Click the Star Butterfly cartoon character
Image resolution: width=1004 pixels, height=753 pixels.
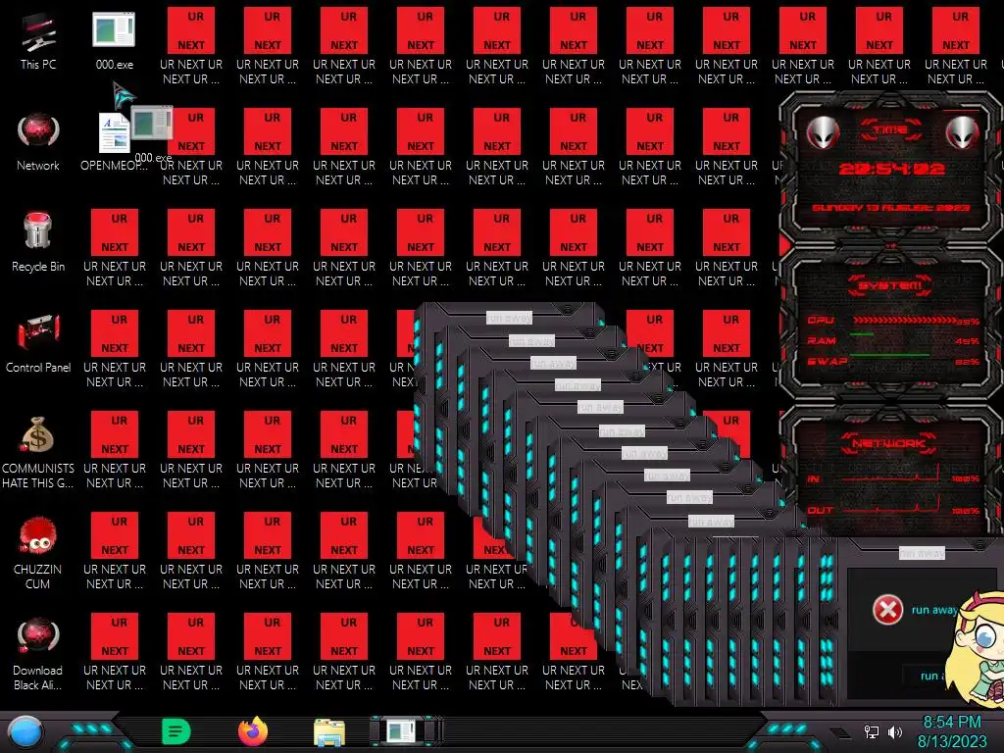(978, 650)
